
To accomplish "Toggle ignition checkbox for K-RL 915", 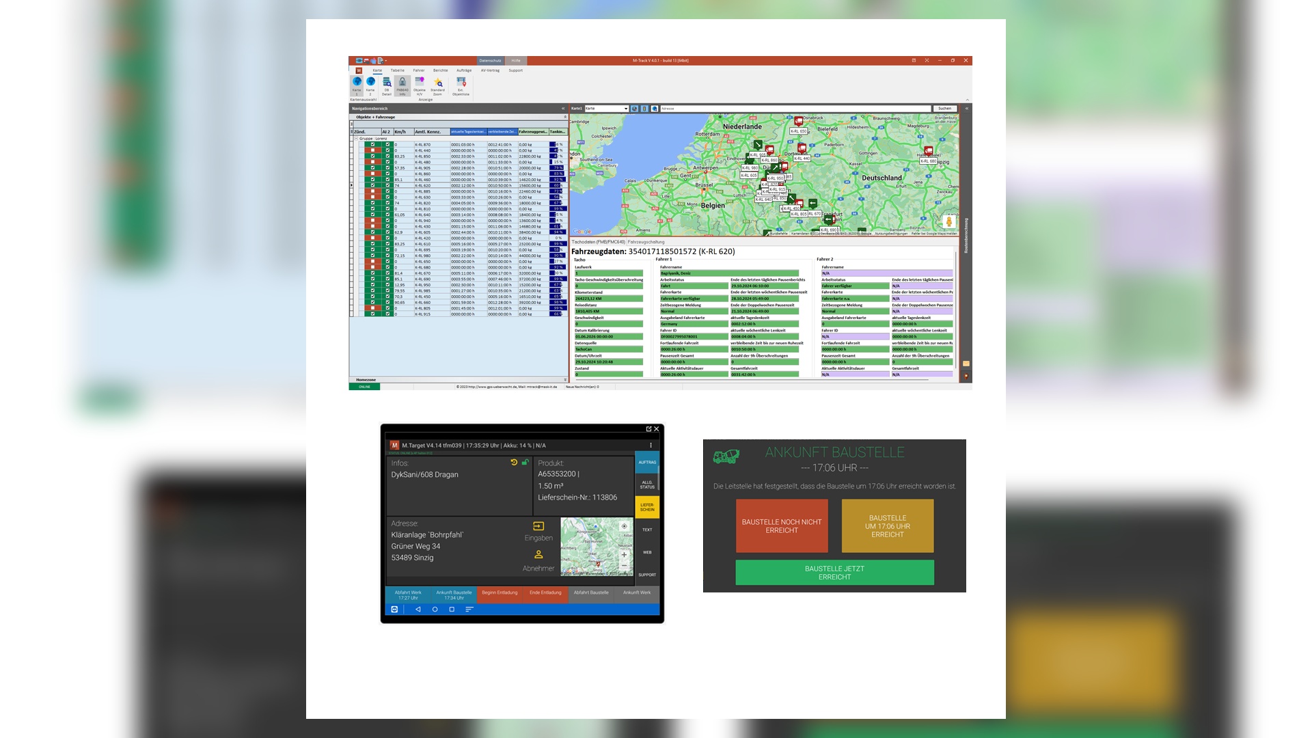I will (x=372, y=314).
